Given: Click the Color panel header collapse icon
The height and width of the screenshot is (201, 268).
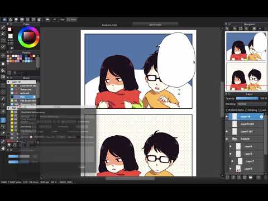Looking at the screenshot, I should tap(8, 24).
